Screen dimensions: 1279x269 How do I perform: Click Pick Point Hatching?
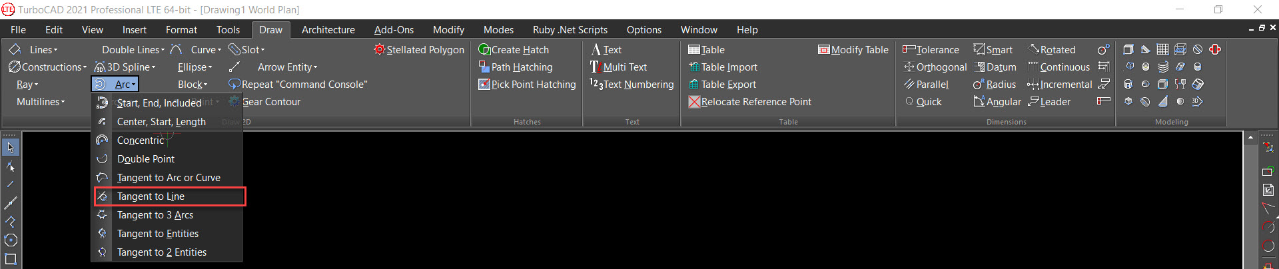pyautogui.click(x=527, y=85)
